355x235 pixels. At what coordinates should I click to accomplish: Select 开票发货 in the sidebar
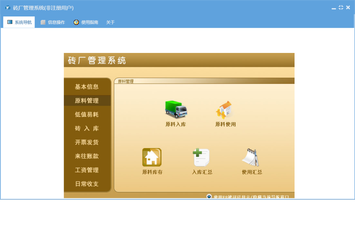click(x=87, y=142)
